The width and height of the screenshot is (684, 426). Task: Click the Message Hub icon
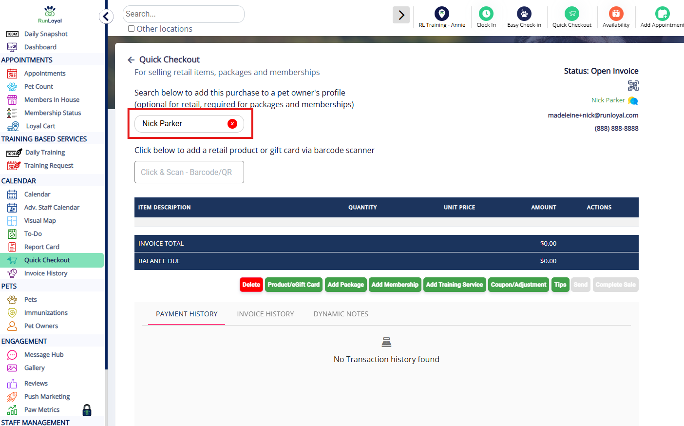[x=12, y=355]
